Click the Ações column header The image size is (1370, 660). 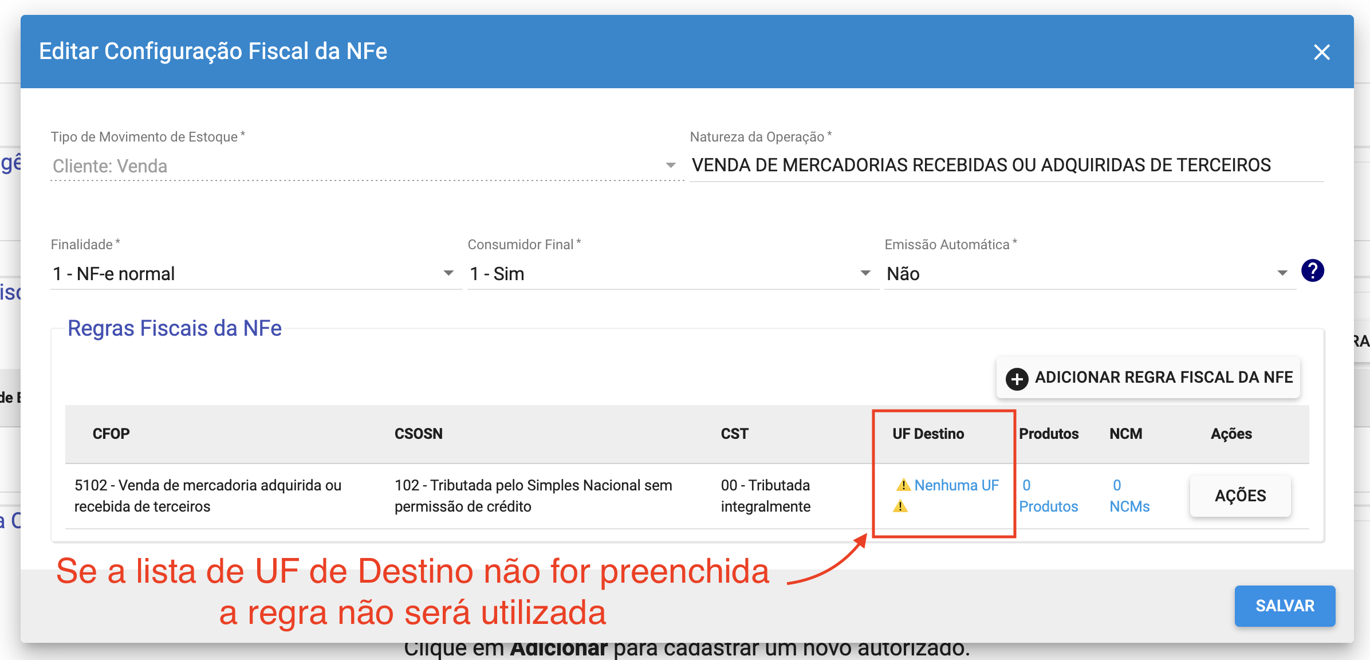point(1231,434)
